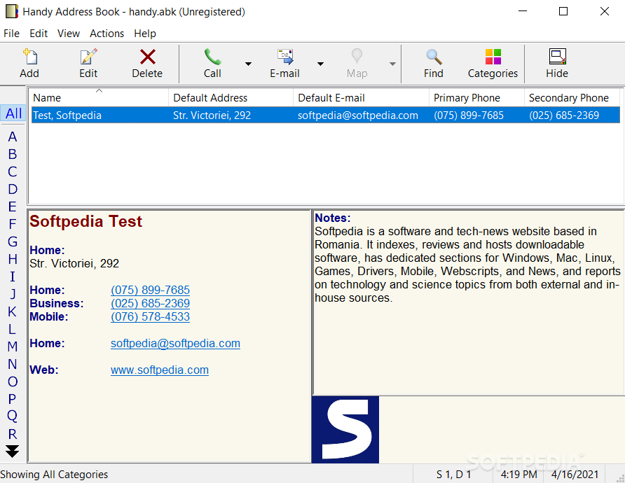The height and width of the screenshot is (483, 625).
Task: Click the softpedia@softpedia.com cell in contact list
Action: pos(358,115)
